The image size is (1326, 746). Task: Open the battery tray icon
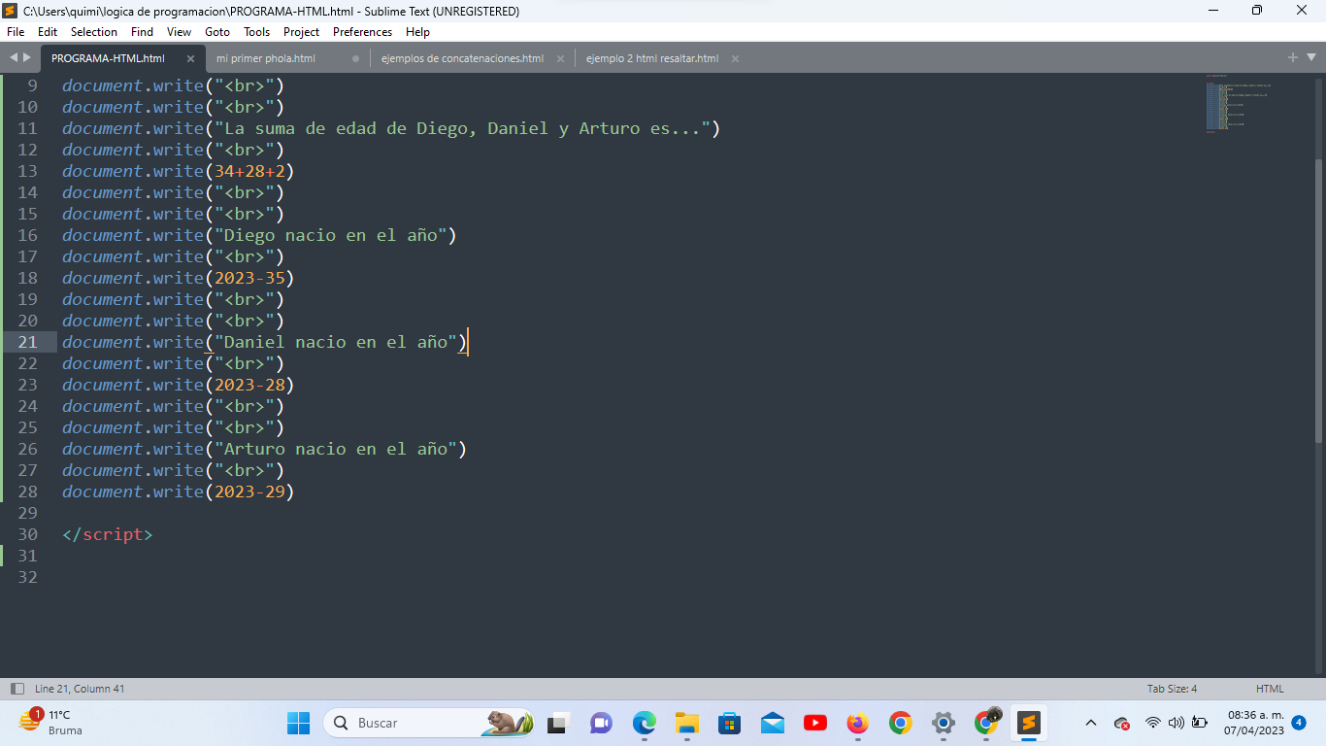[1200, 723]
